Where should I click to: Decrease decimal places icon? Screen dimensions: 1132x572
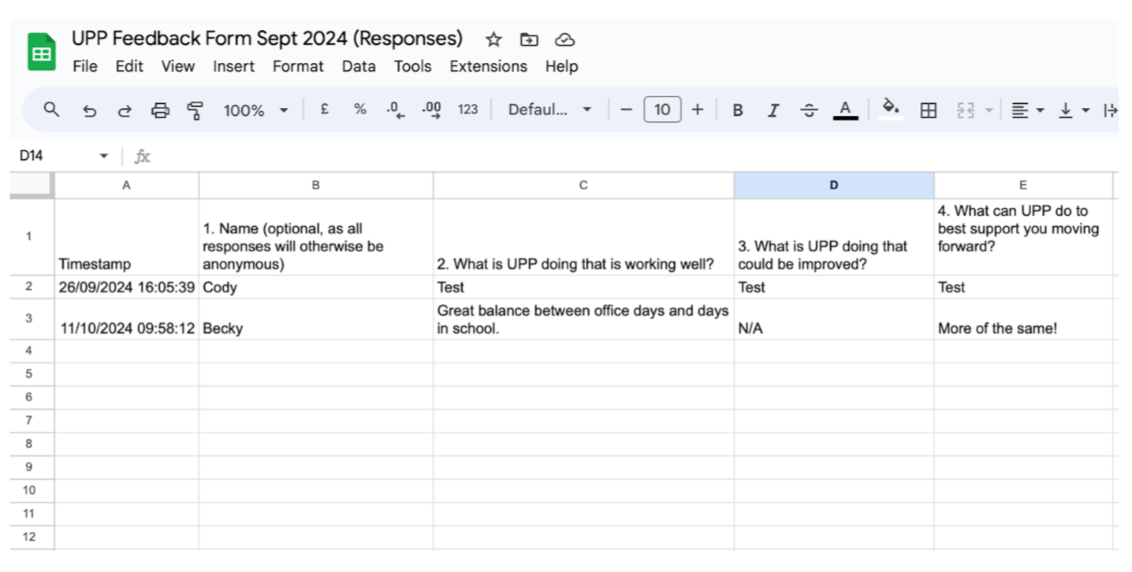click(x=396, y=110)
